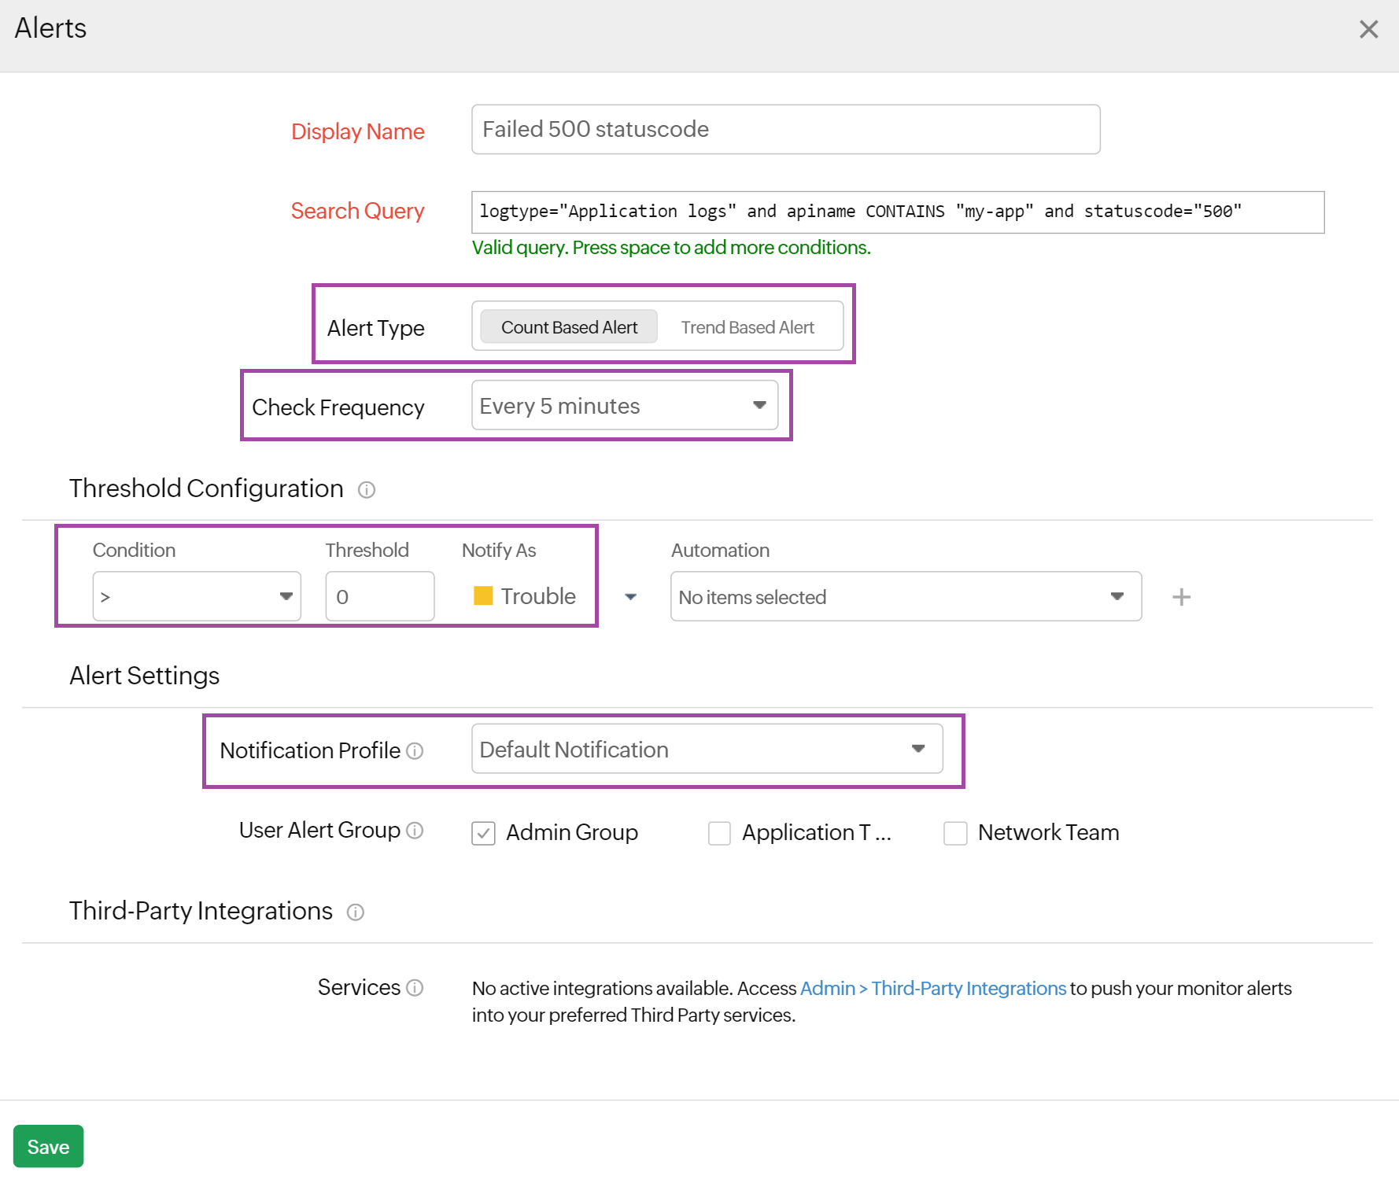Click info icon next to Notification Profile
This screenshot has height=1183, width=1399.
pyautogui.click(x=415, y=751)
